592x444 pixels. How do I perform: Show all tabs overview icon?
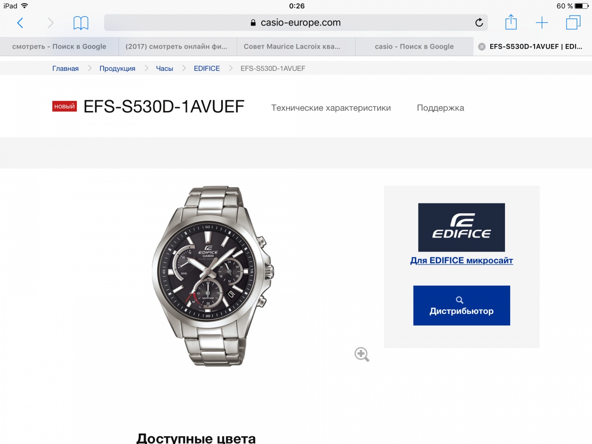573,23
